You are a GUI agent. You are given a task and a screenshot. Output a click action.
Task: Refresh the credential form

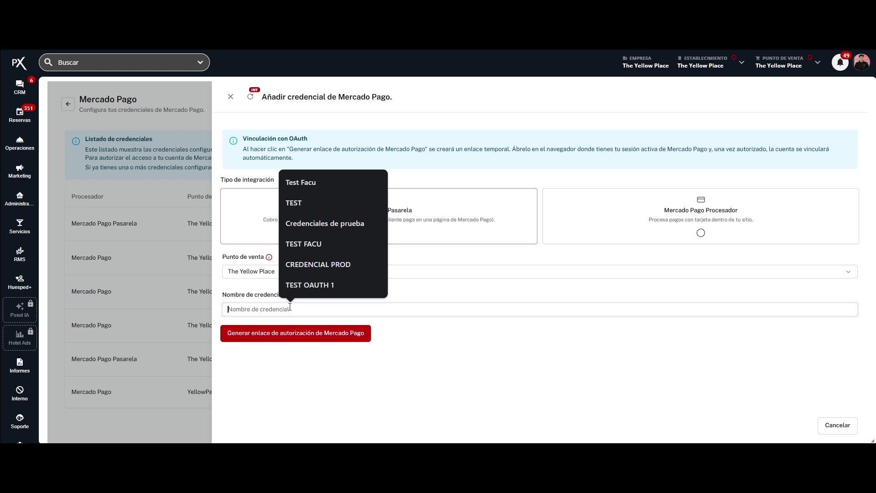pyautogui.click(x=250, y=97)
